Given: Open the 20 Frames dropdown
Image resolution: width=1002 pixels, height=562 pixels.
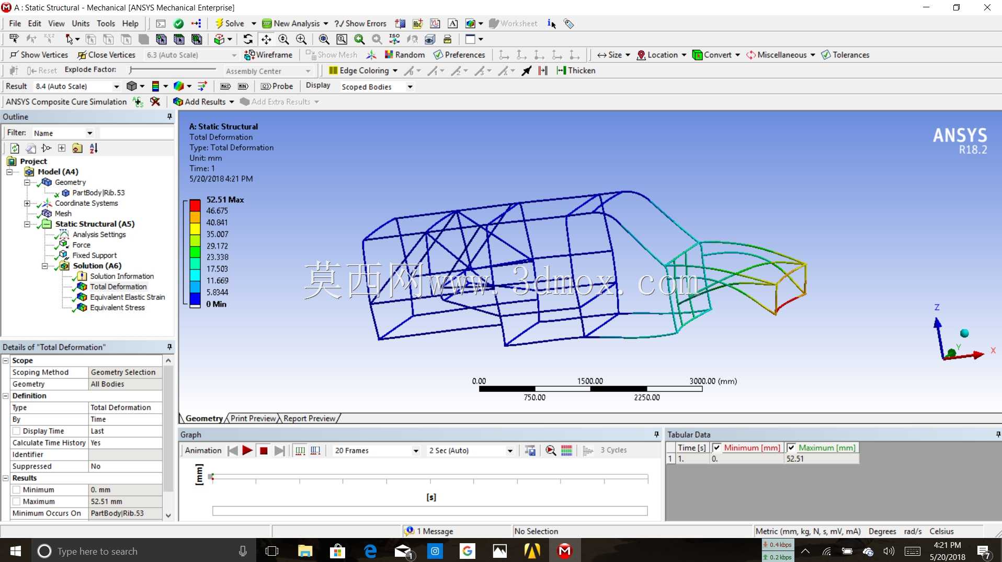Looking at the screenshot, I should 416,451.
